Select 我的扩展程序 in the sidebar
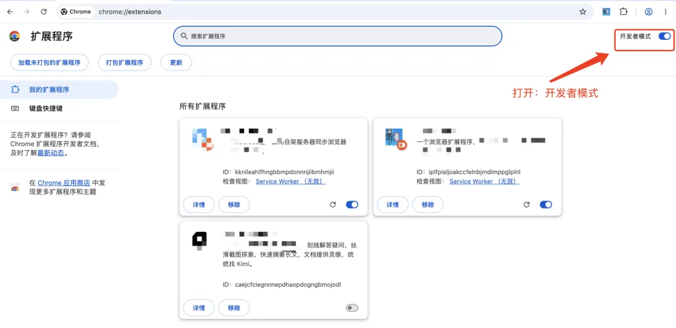 59,89
